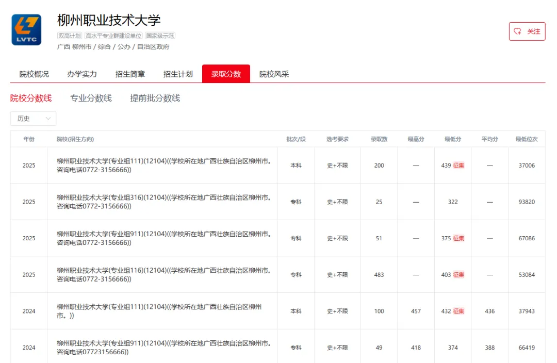The width and height of the screenshot is (557, 363).
Task: Click the 院校(招生方向) column header
Action: (75, 139)
